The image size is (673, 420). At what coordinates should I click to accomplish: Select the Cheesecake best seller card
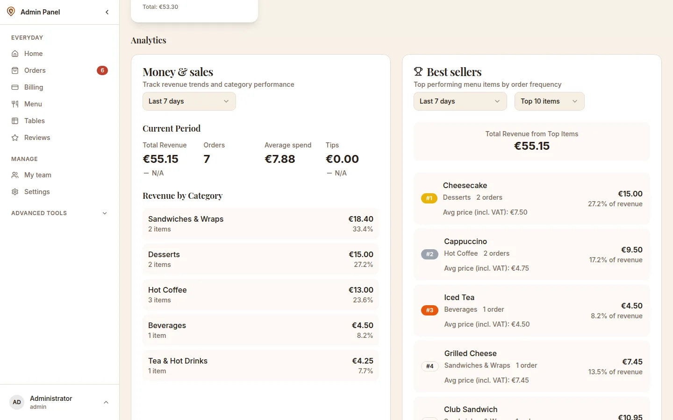(x=531, y=198)
